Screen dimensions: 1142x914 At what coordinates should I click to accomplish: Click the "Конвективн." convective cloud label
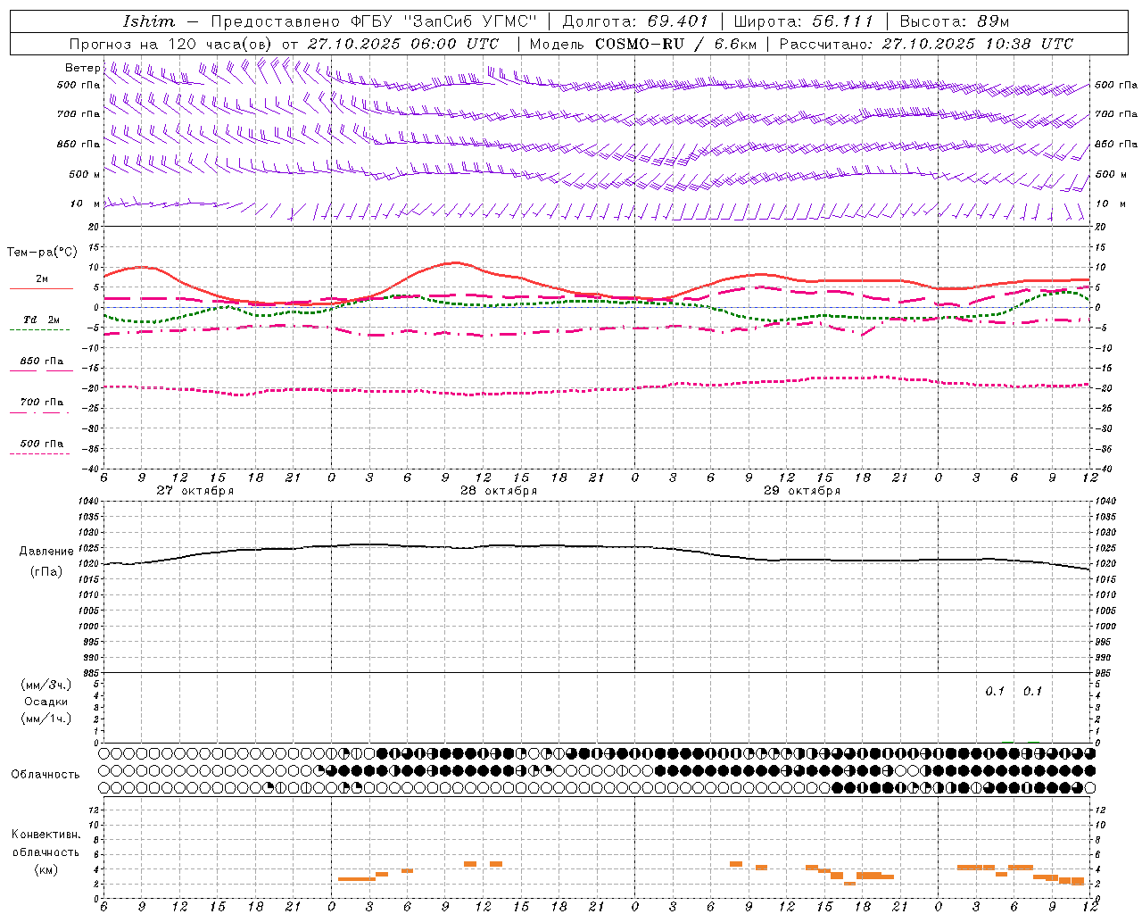click(46, 835)
